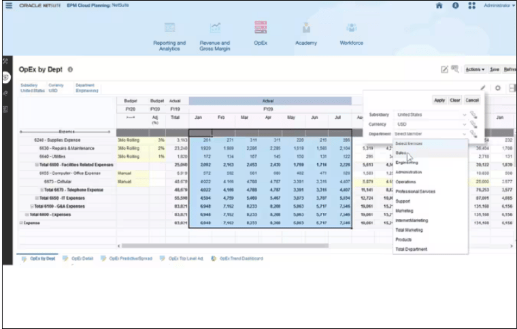Click the Apply button
The width and height of the screenshot is (517, 329).
click(439, 100)
